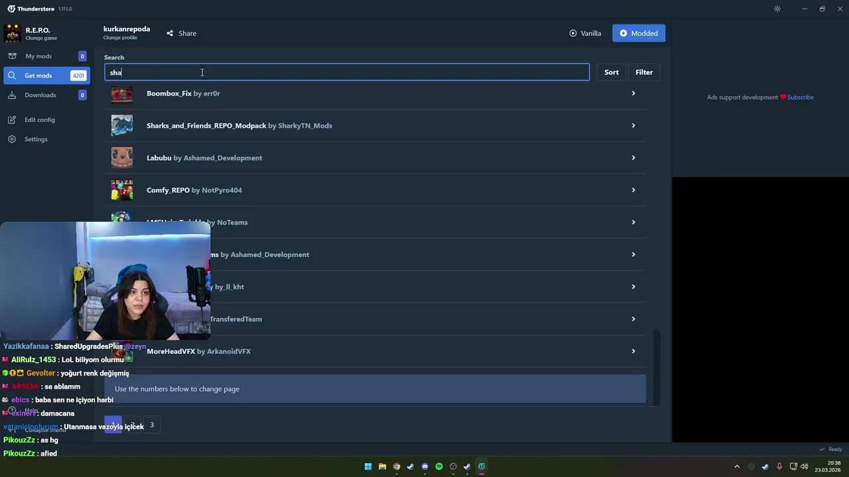Viewport: 849px width, 477px height.
Task: Open Spotify from the taskbar
Action: (439, 466)
